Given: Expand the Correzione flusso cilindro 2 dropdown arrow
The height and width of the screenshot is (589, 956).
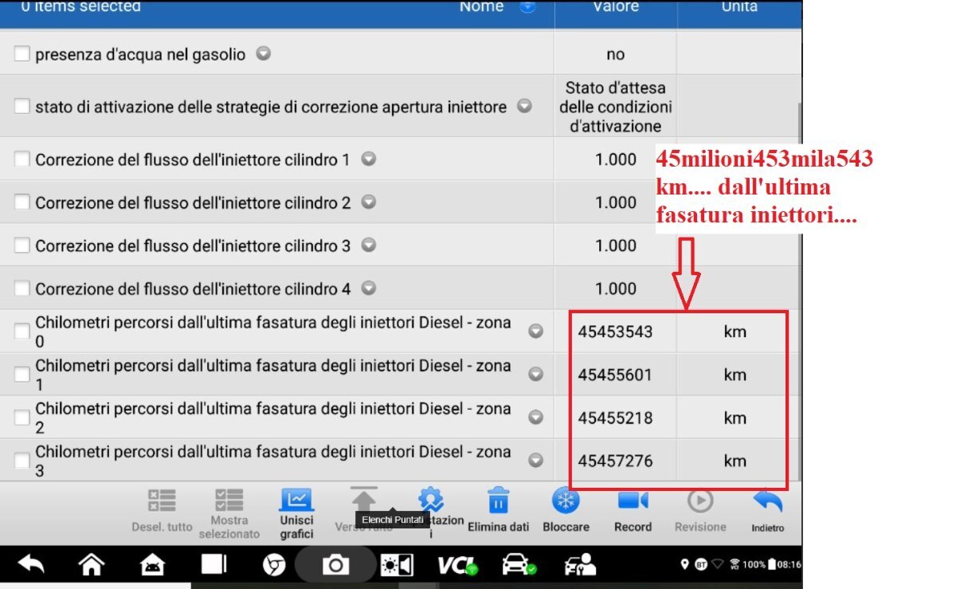Looking at the screenshot, I should coord(368,202).
